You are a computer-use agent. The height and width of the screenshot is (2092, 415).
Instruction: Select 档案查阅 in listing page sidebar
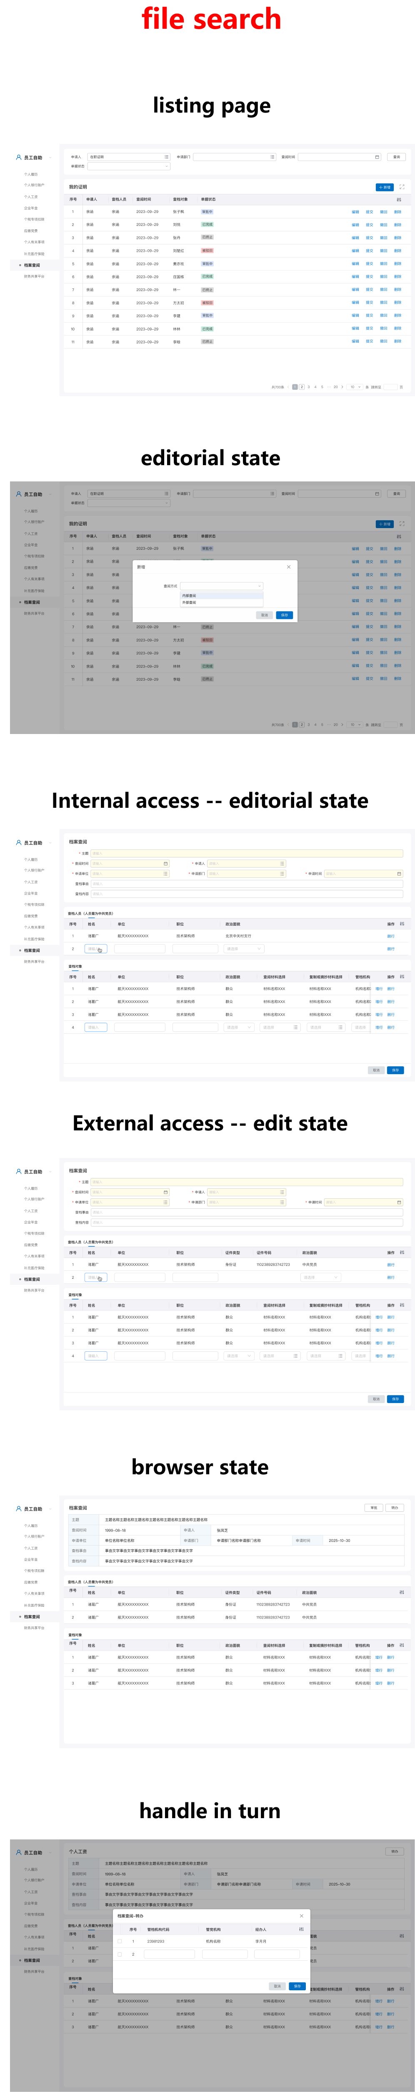point(32,265)
